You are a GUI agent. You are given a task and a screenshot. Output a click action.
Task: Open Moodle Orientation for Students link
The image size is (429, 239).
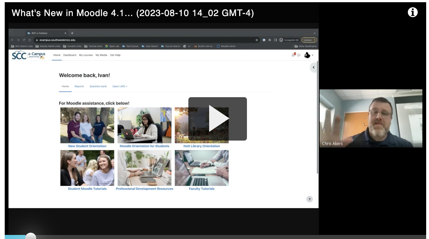(x=144, y=146)
